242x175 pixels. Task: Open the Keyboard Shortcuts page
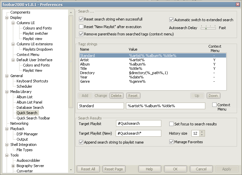tap(32, 81)
